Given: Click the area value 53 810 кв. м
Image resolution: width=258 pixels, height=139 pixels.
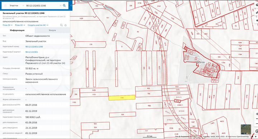Looking at the screenshot, I should [32, 68].
